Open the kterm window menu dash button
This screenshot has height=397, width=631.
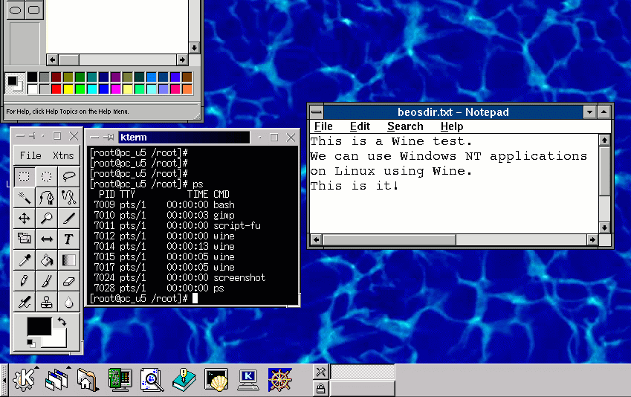coord(94,138)
